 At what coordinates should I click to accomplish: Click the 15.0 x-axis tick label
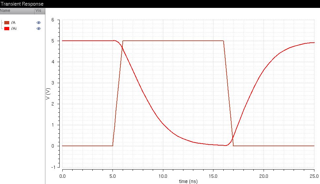click(x=213, y=176)
